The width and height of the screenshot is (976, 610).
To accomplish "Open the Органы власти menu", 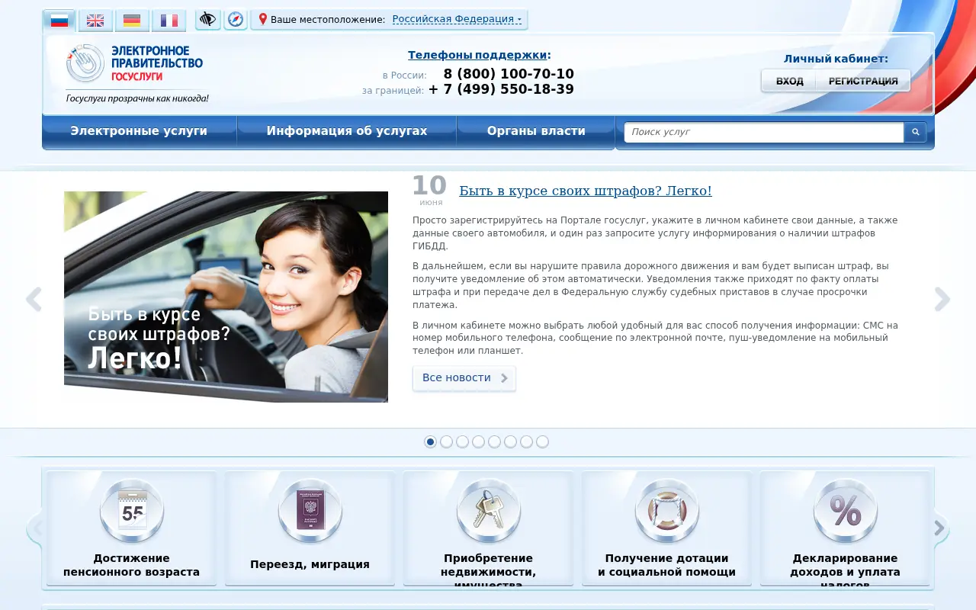I will click(x=536, y=131).
